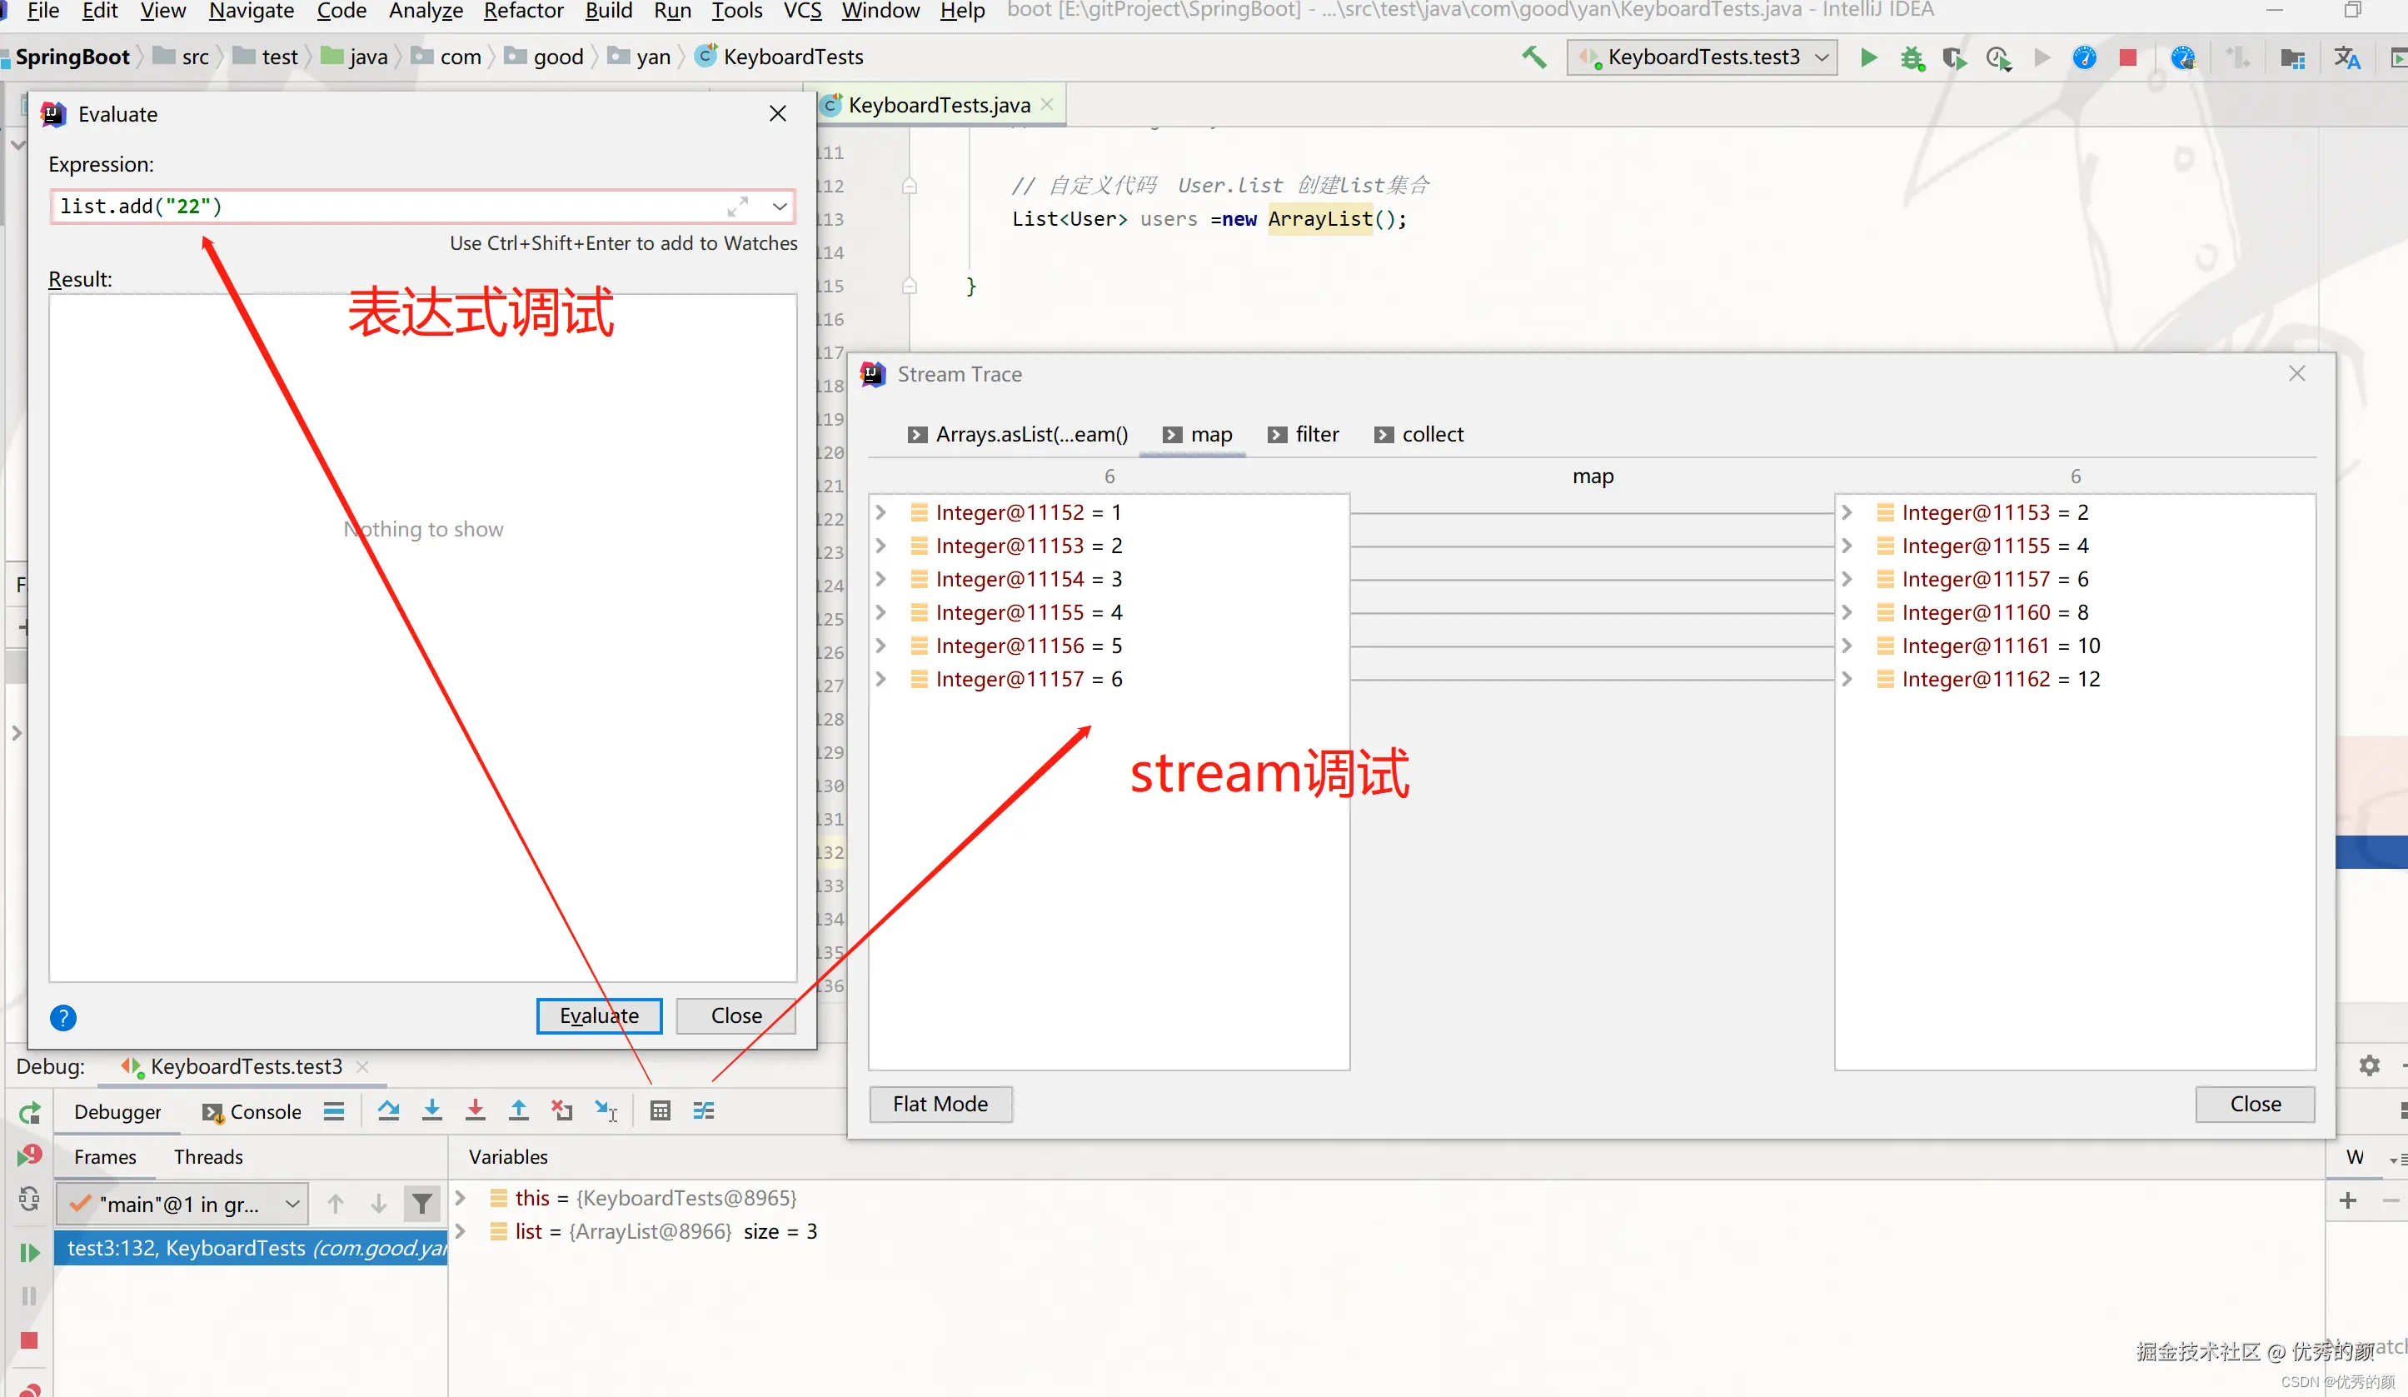Switch to the Console tab
Screen dimensions: 2408x1397
[x=252, y=1112]
